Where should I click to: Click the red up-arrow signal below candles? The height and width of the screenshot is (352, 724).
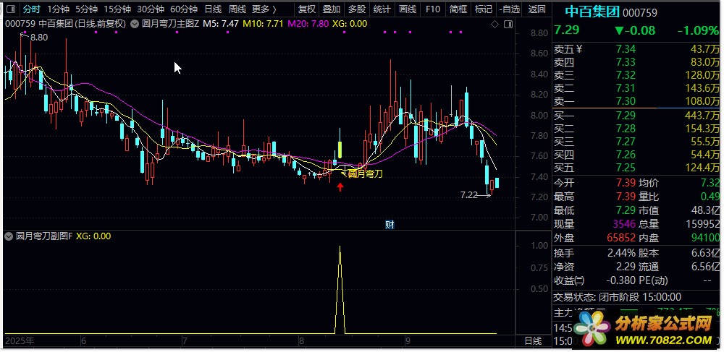pyautogui.click(x=340, y=187)
